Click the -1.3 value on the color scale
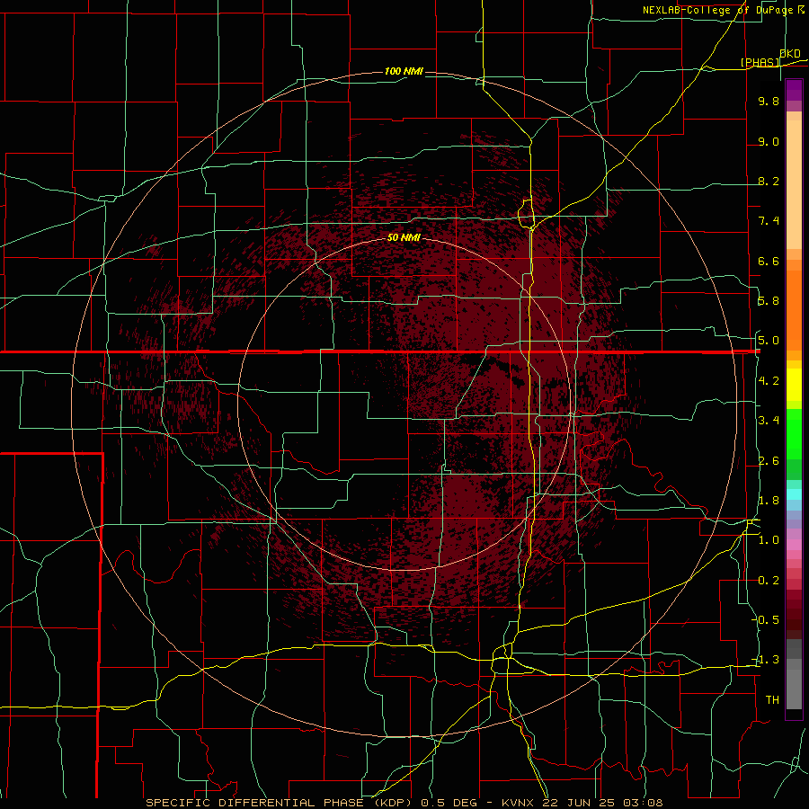809x809 pixels. coord(766,661)
